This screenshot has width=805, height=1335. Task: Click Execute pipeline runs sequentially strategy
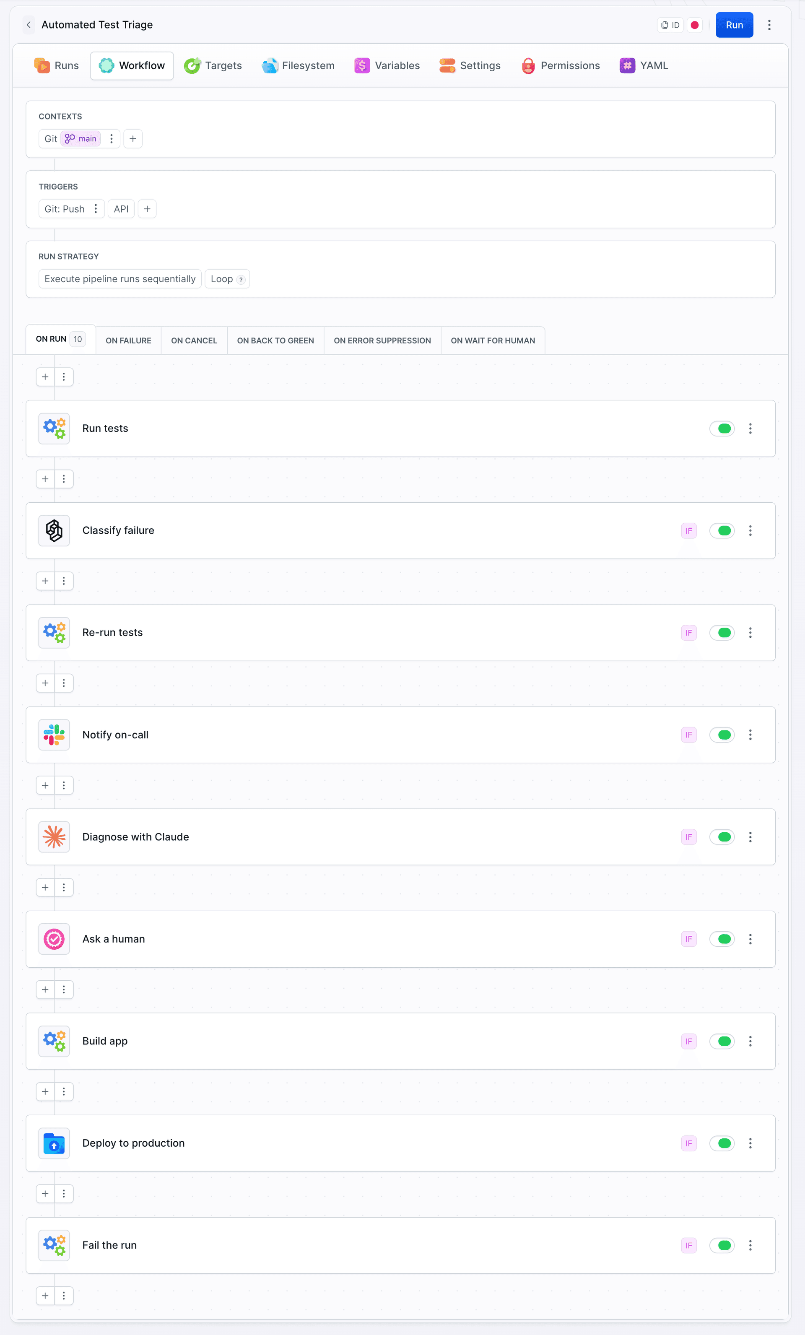pyautogui.click(x=120, y=279)
